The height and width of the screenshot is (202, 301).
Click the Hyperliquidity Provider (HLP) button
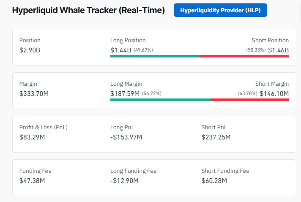(x=220, y=11)
